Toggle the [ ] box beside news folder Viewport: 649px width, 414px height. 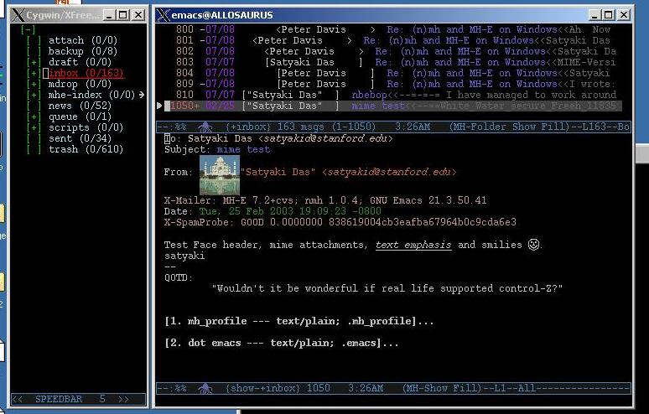pos(34,106)
